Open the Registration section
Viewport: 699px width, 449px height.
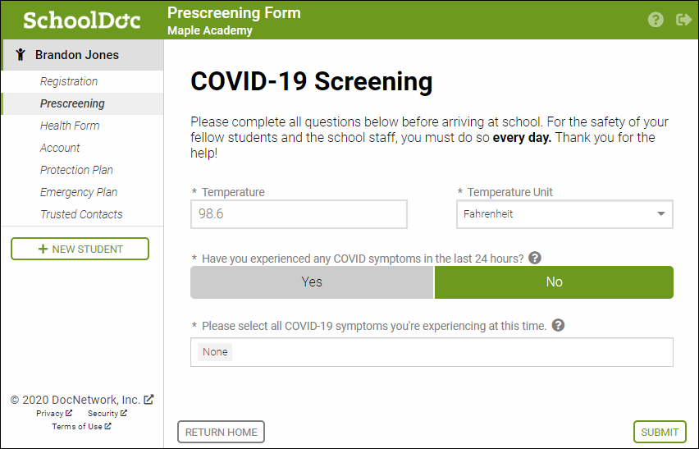click(69, 81)
